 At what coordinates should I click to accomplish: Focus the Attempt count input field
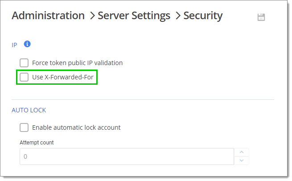click(127, 156)
